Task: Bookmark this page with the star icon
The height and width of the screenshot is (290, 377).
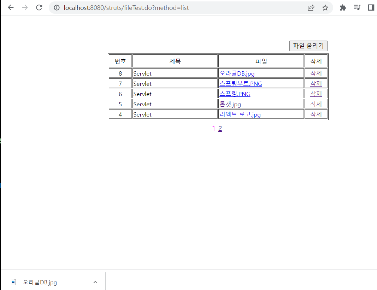Action: [325, 7]
